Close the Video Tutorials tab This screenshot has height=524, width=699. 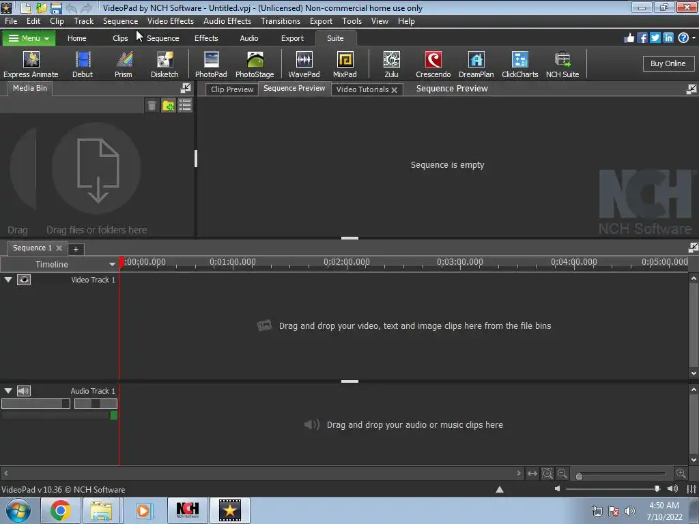(x=394, y=89)
